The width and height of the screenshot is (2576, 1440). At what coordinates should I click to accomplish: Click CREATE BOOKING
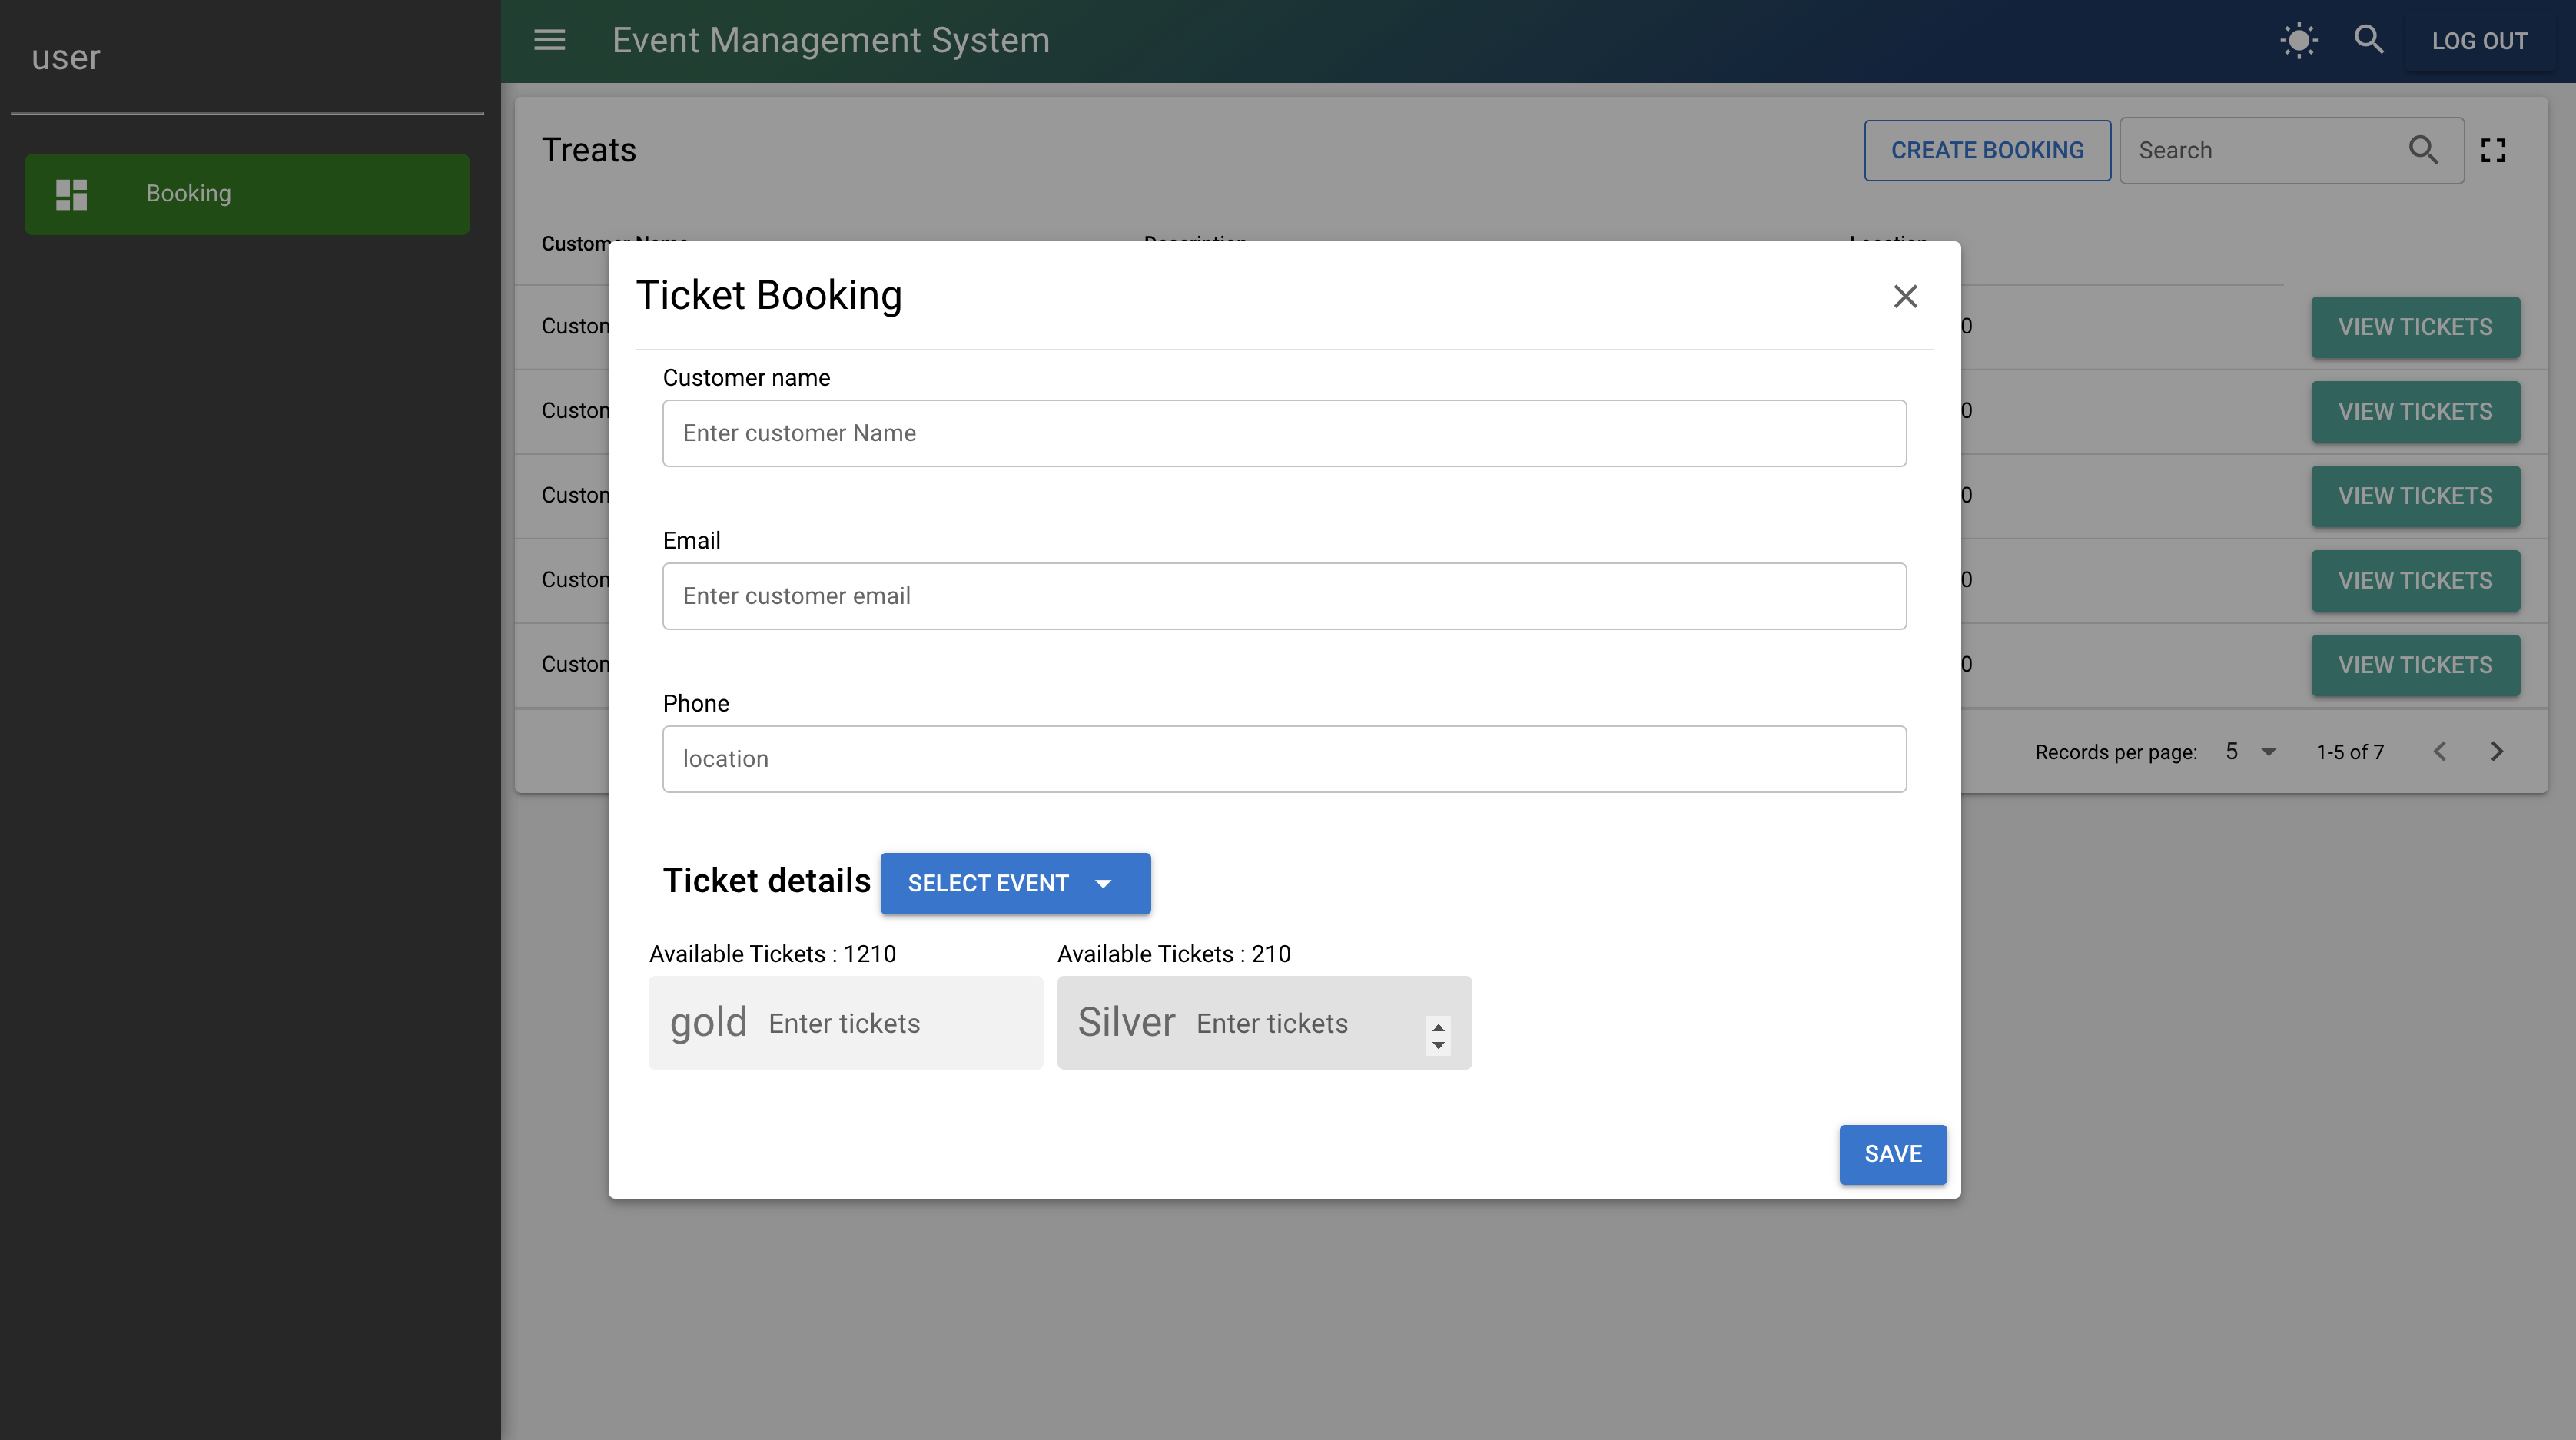coord(1986,149)
